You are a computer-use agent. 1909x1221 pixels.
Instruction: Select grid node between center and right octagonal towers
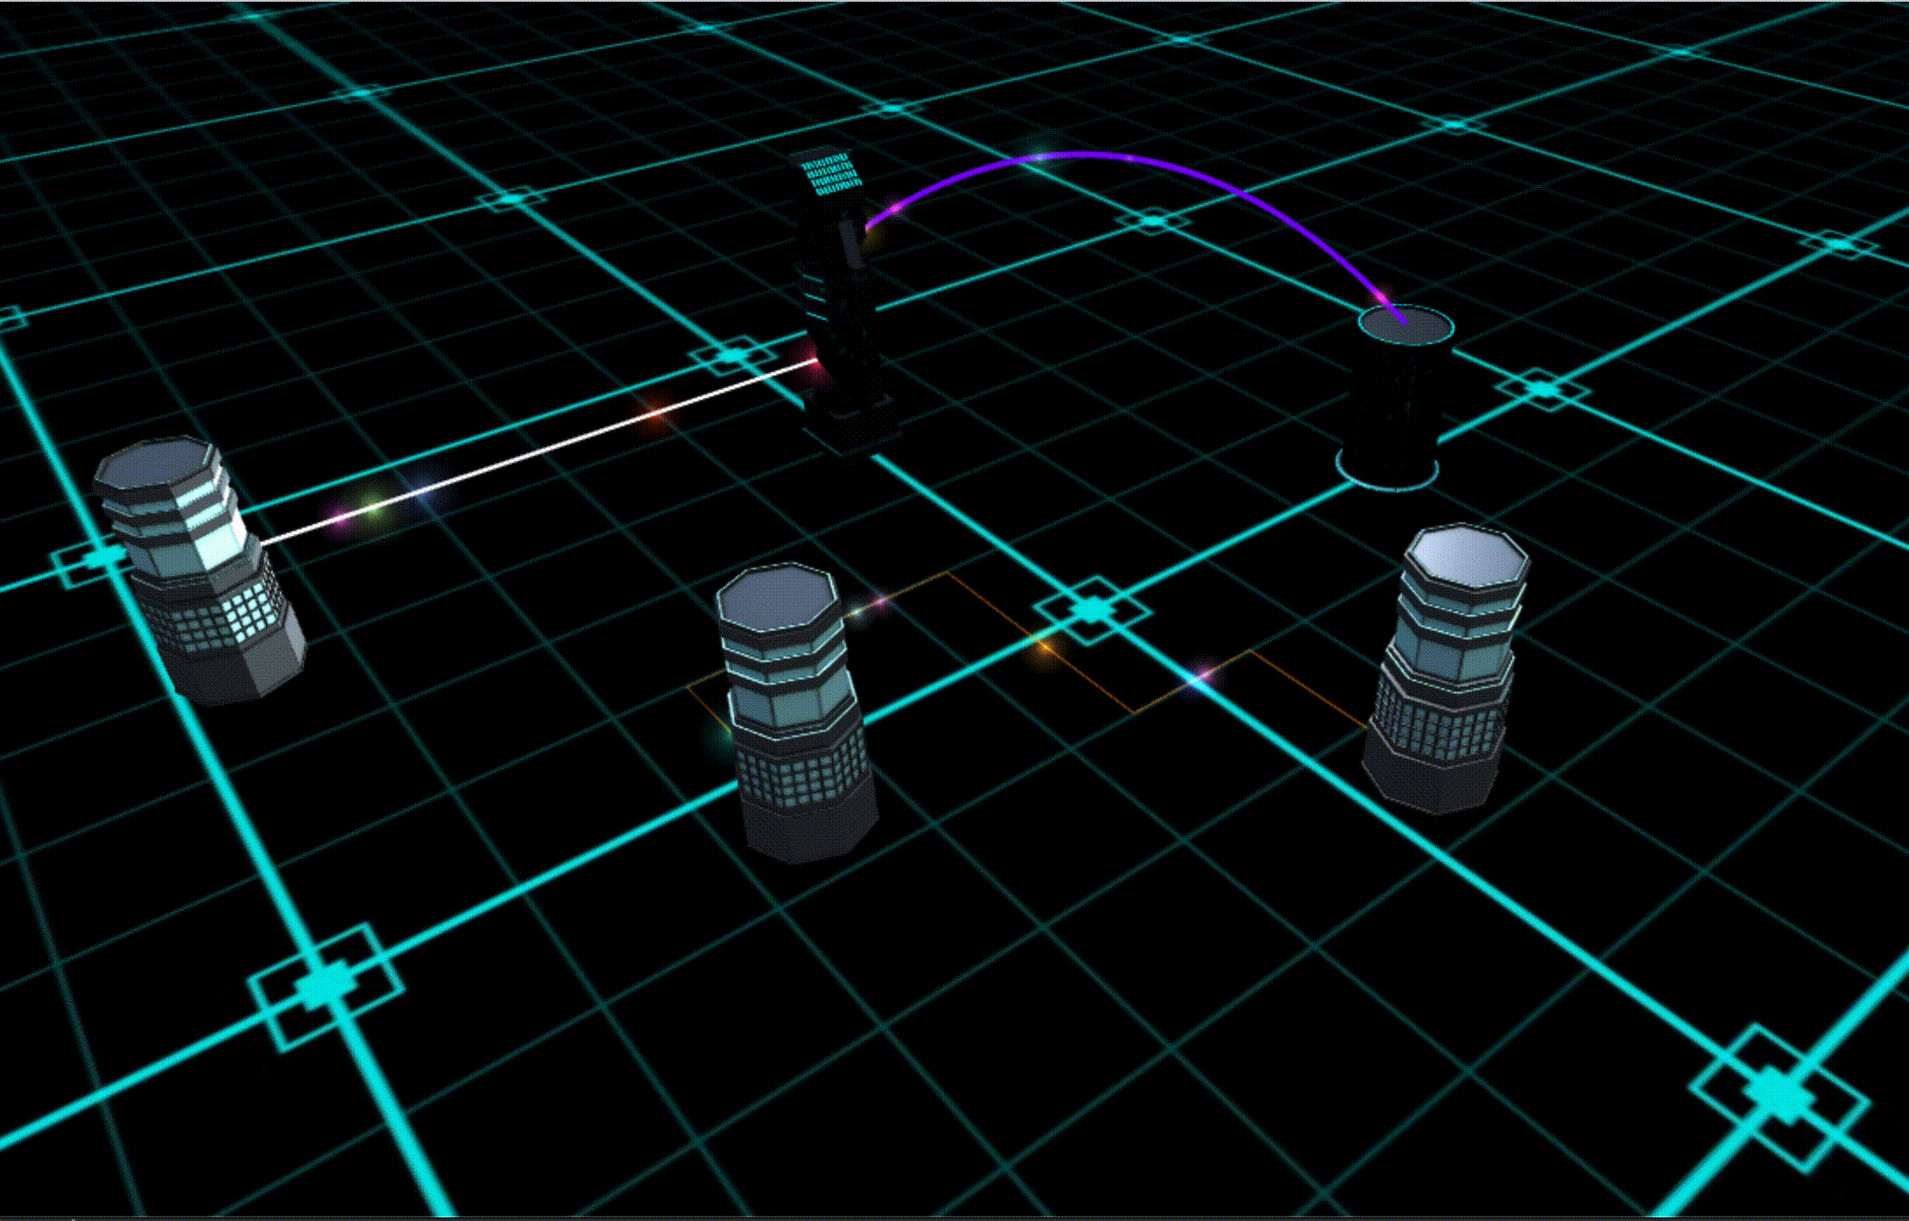coord(1091,609)
